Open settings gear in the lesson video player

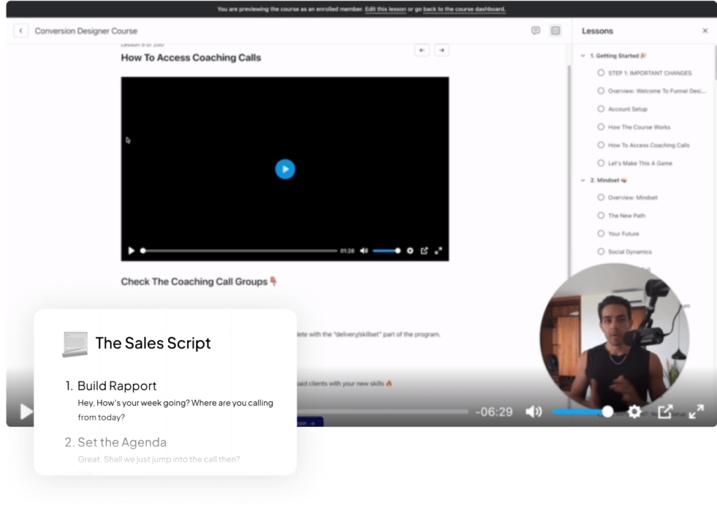click(x=410, y=251)
